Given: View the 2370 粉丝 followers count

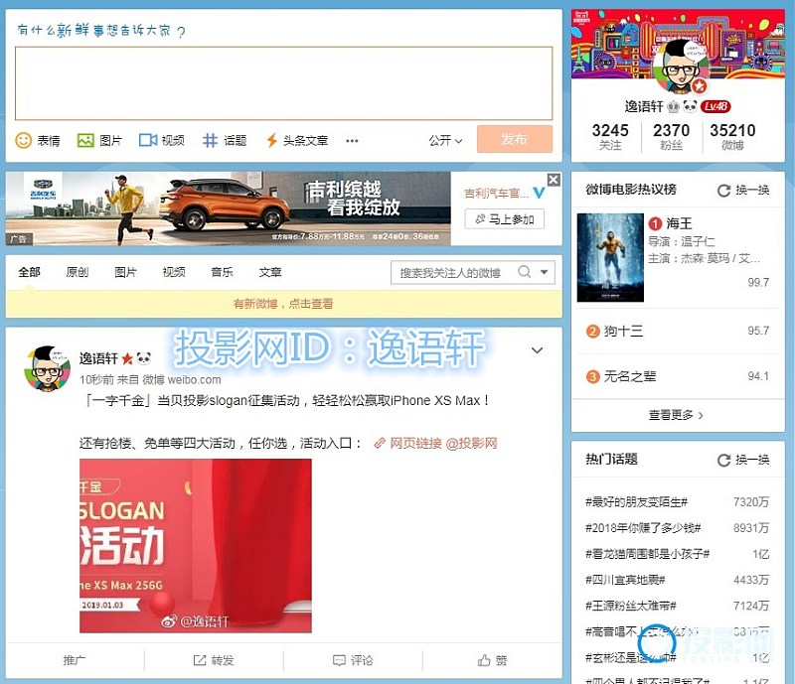Looking at the screenshot, I should (x=672, y=137).
